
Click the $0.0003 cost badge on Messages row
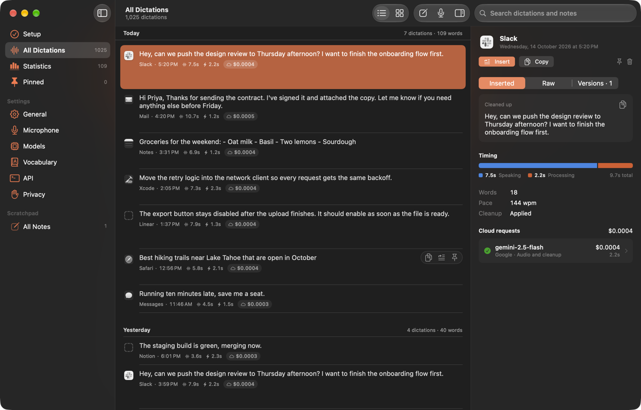pos(254,304)
